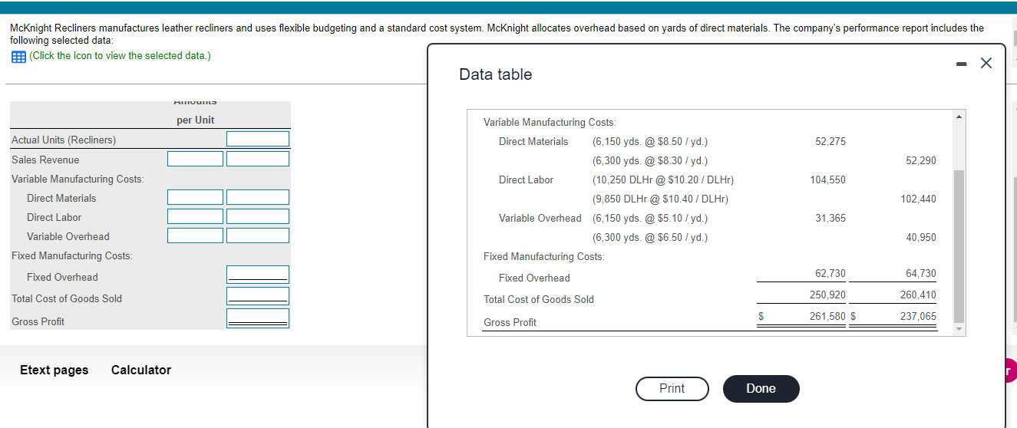This screenshot has width=1017, height=428.
Task: Click the Sales Revenue total input field
Action: (x=258, y=159)
